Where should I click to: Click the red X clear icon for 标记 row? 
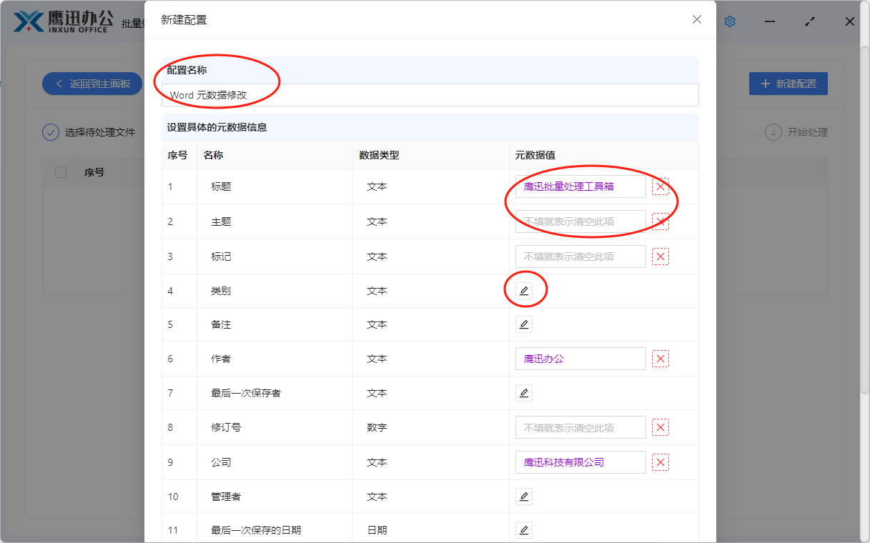[x=661, y=256]
